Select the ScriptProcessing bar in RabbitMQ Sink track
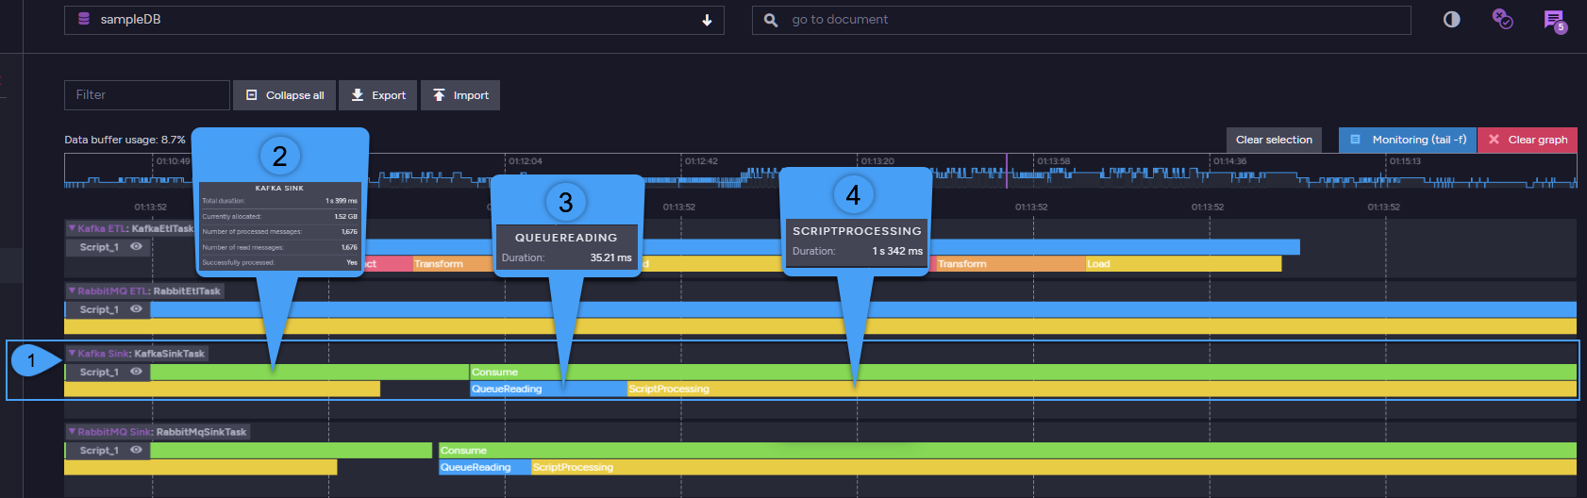Viewport: 1587px width, 498px height. 1054,467
